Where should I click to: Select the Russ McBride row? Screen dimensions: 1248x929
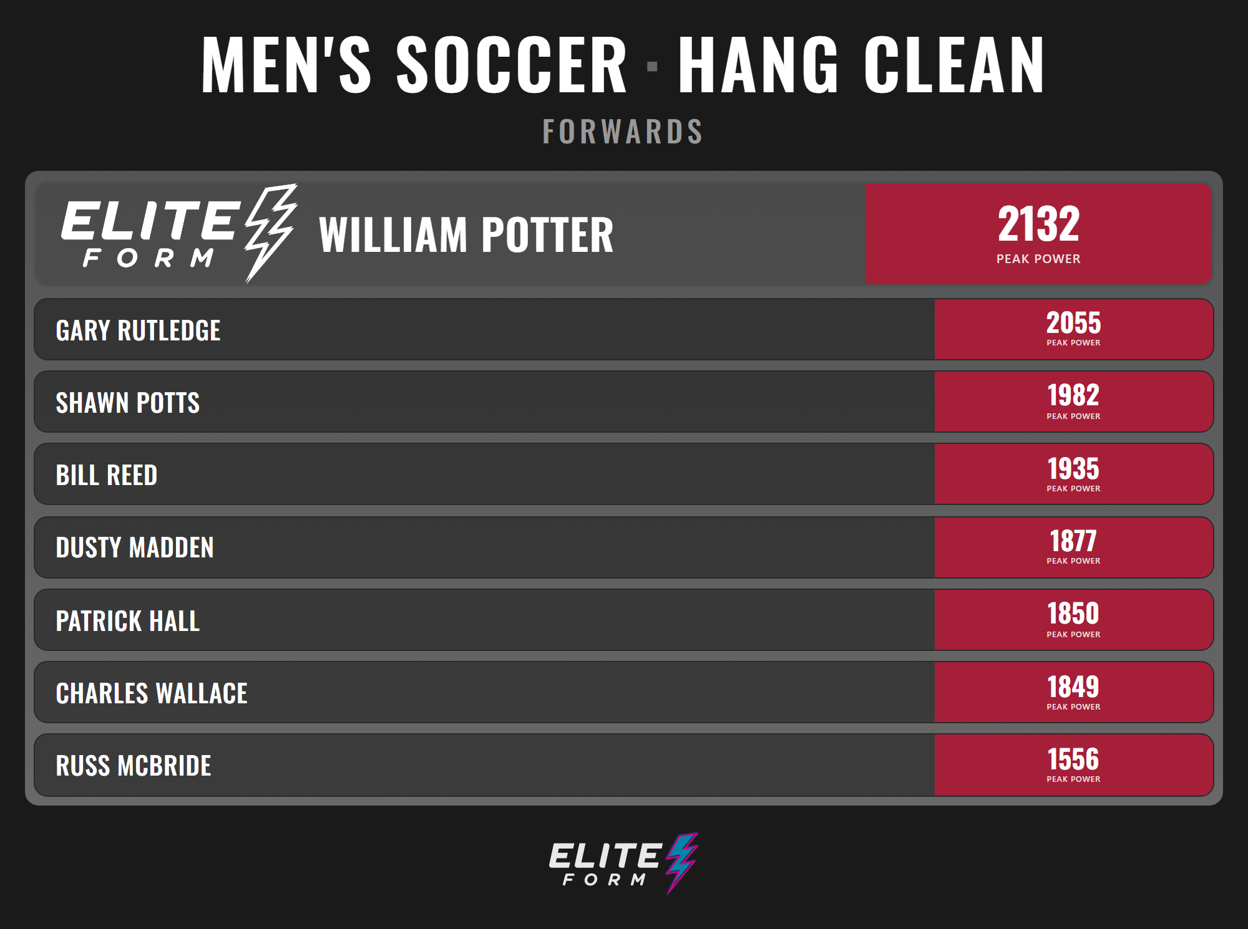pos(623,765)
